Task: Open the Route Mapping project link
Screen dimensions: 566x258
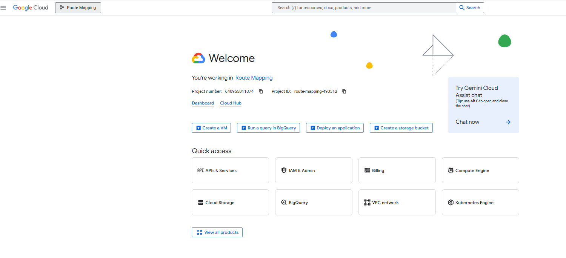Action: click(x=254, y=78)
